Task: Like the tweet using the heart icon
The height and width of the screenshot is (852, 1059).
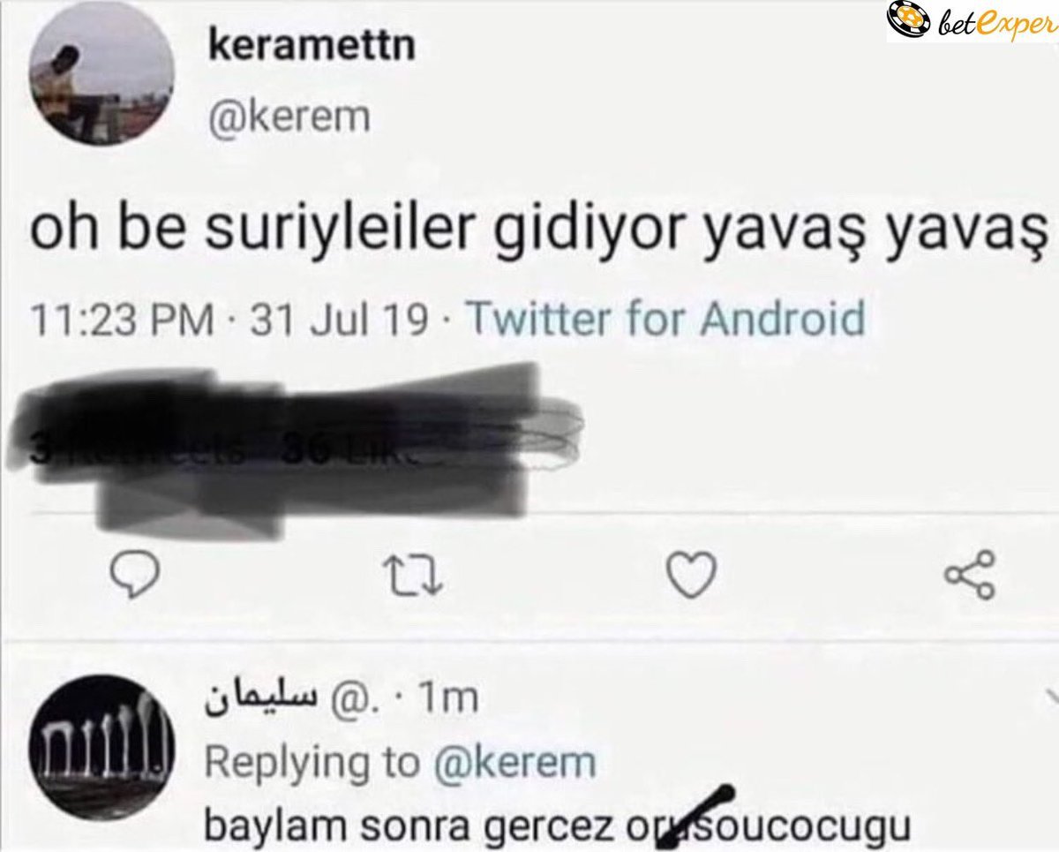Action: coord(686,577)
